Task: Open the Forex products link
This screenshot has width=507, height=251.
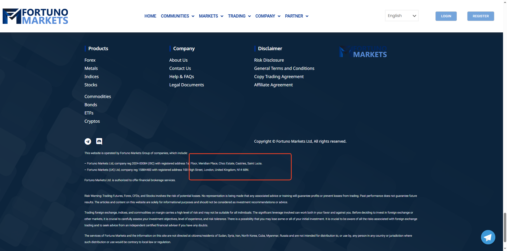Action: pyautogui.click(x=90, y=60)
